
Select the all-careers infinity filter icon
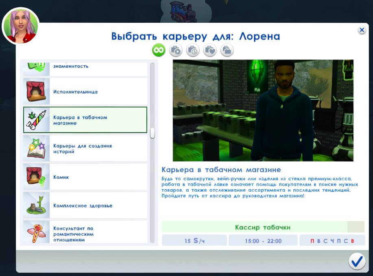pos(159,50)
